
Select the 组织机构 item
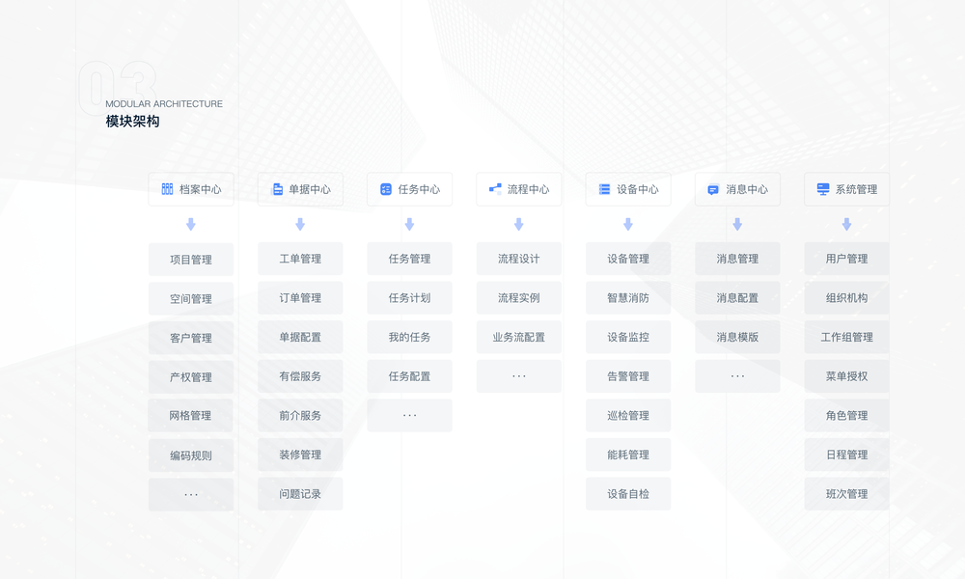(x=847, y=298)
